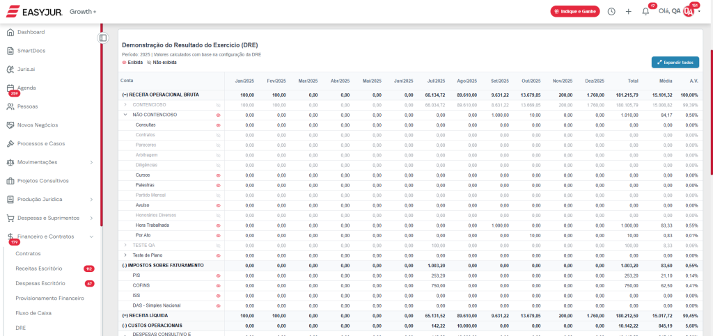
Task: Select Fluxo de Caixa menu item
Action: tap(32, 313)
